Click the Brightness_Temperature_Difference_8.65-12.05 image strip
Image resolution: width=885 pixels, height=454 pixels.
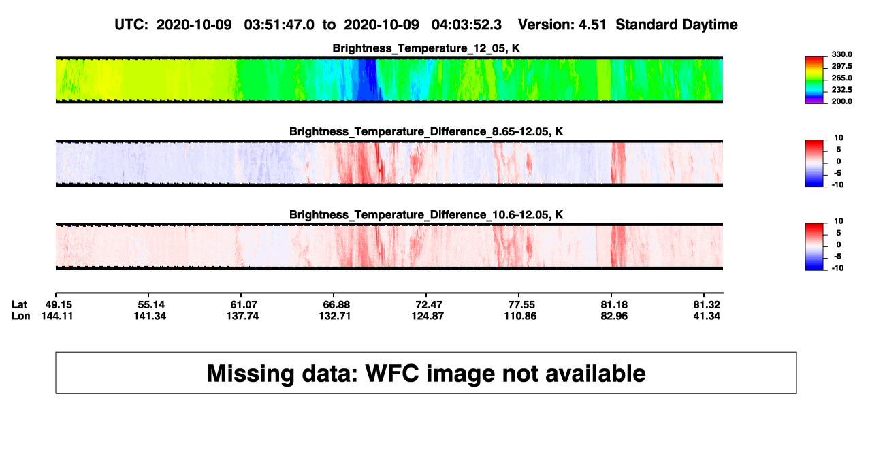click(389, 163)
